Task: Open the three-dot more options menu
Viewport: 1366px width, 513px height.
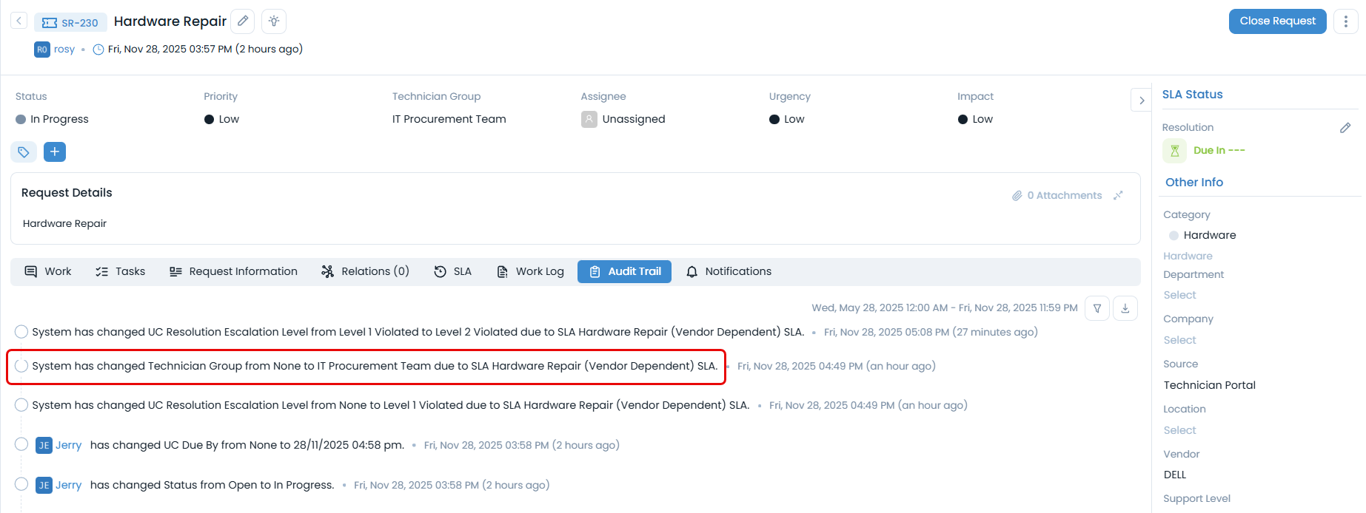Action: coord(1345,21)
